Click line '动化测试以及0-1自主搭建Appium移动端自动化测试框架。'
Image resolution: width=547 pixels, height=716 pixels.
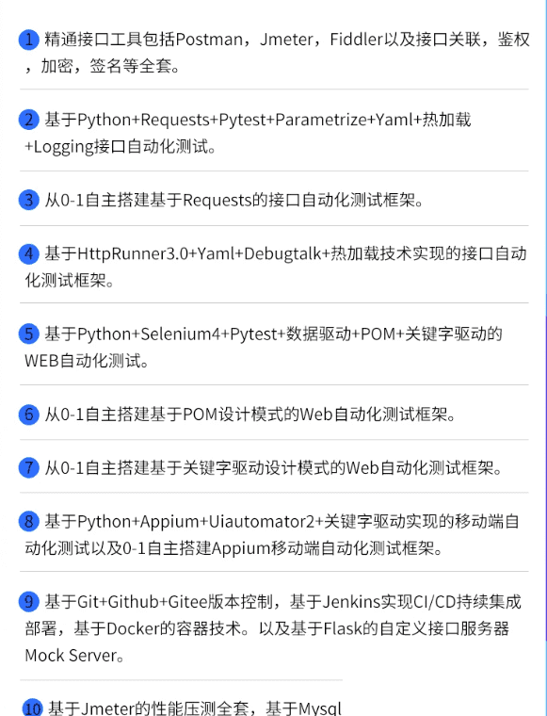234,548
